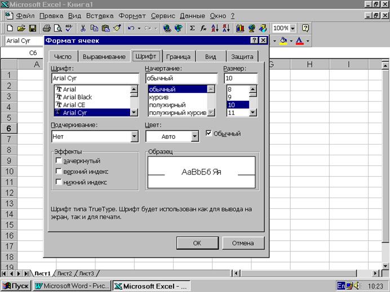Image resolution: width=390 pixels, height=292 pixels.
Task: Click the Format Painter brush icon
Action: click(x=117, y=28)
